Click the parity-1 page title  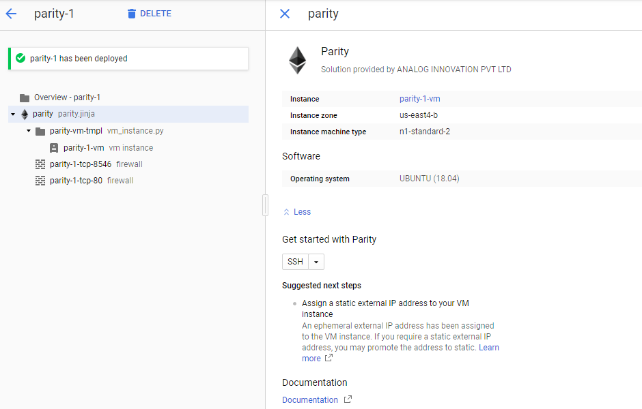(x=54, y=14)
